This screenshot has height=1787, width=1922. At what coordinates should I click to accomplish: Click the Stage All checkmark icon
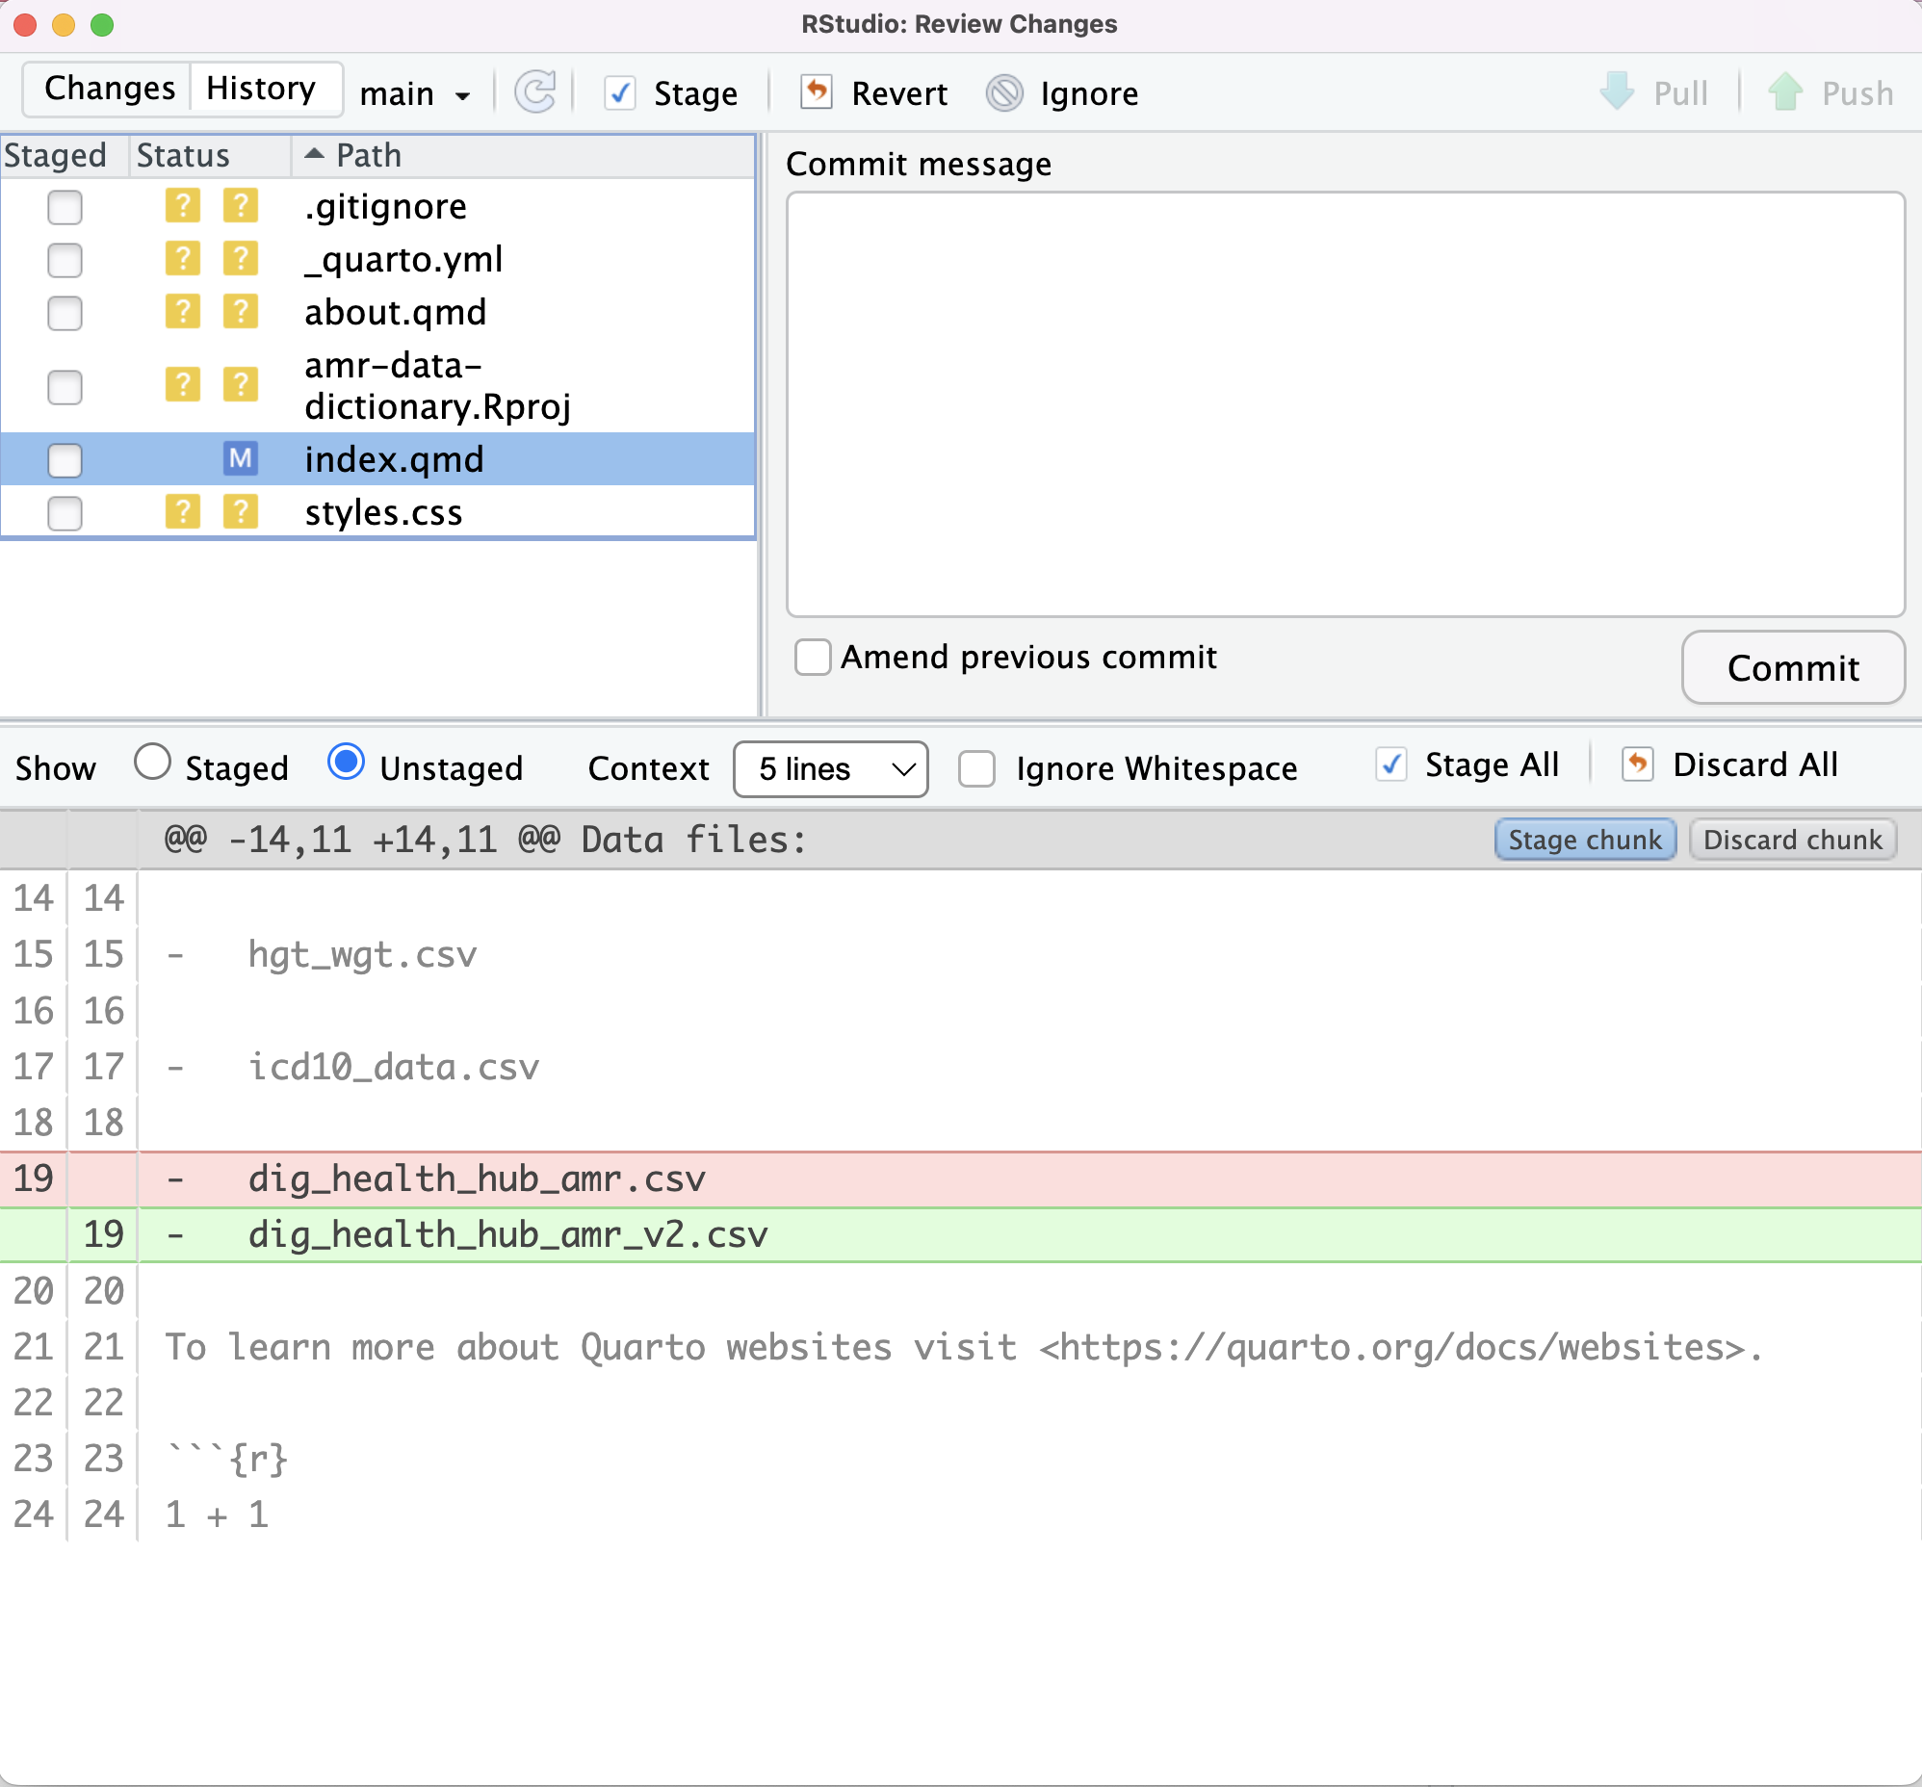coord(1391,764)
